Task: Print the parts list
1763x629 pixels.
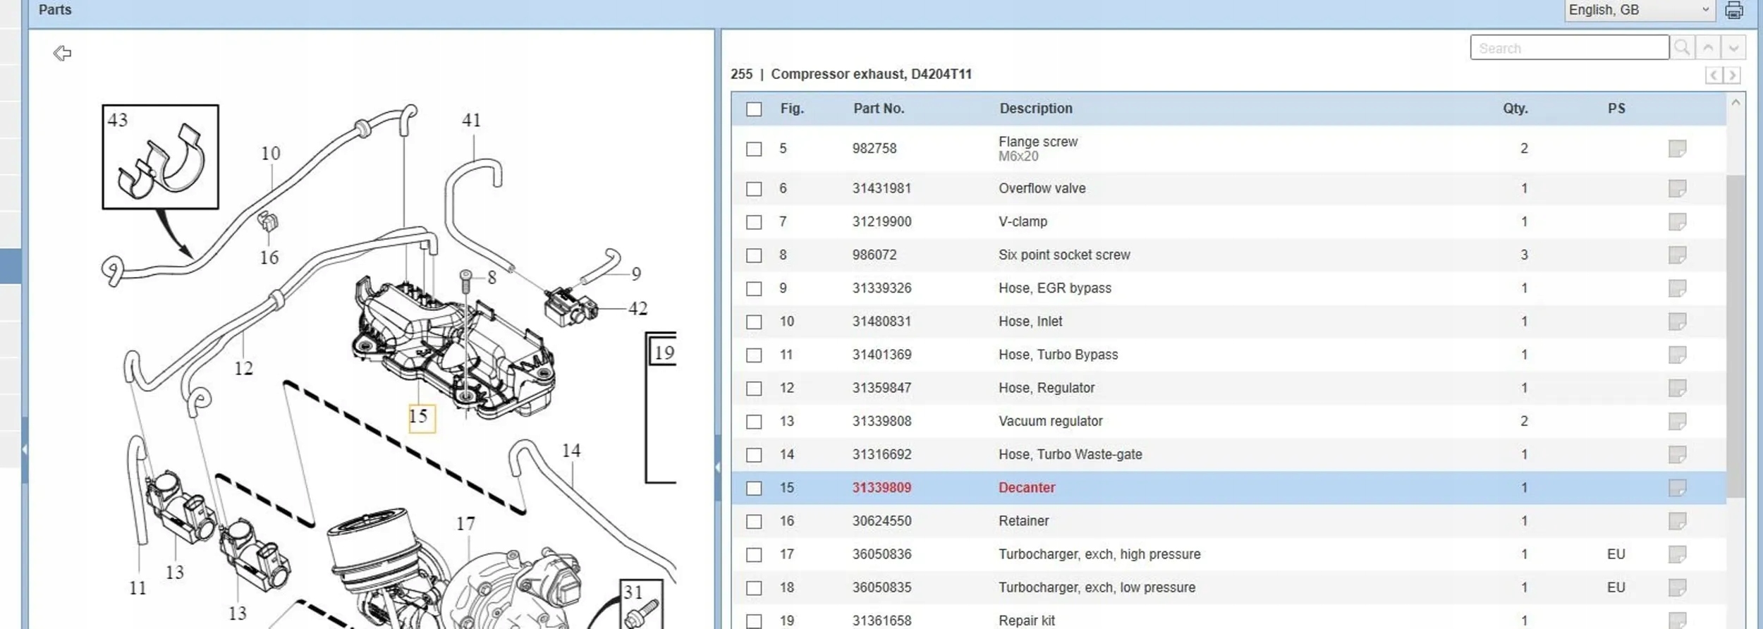Action: click(x=1734, y=11)
